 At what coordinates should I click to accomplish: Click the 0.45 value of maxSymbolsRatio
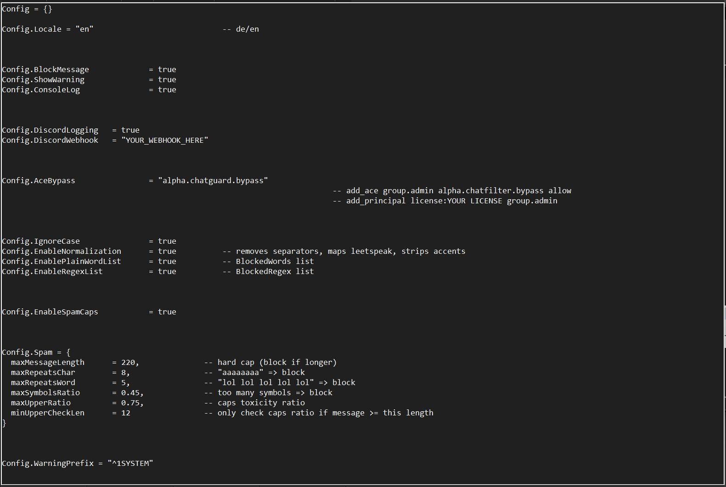[130, 392]
